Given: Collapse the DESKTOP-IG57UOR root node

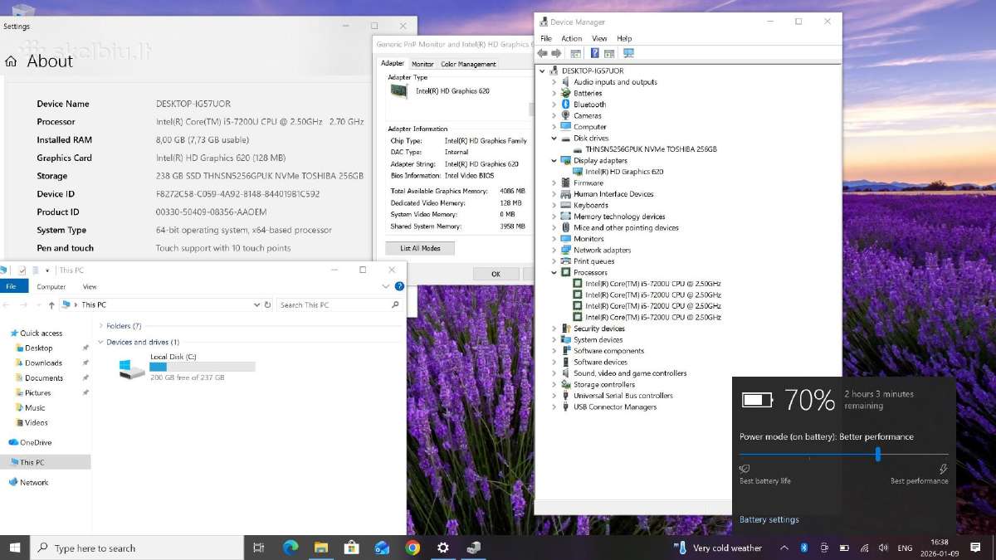Looking at the screenshot, I should (543, 71).
